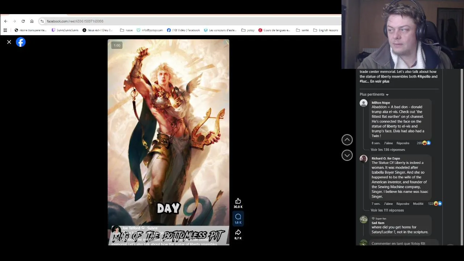View the 269 reactions on Milton's comment

coord(423,143)
